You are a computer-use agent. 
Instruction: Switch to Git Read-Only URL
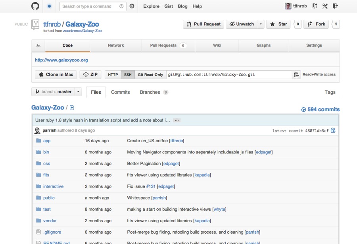[150, 75]
